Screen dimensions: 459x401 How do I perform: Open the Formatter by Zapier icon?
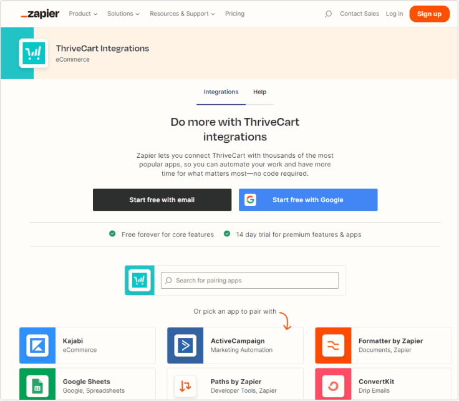[x=333, y=345]
